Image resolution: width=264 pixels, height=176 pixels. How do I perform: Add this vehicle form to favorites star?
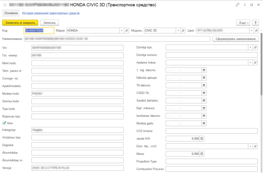point(5,5)
